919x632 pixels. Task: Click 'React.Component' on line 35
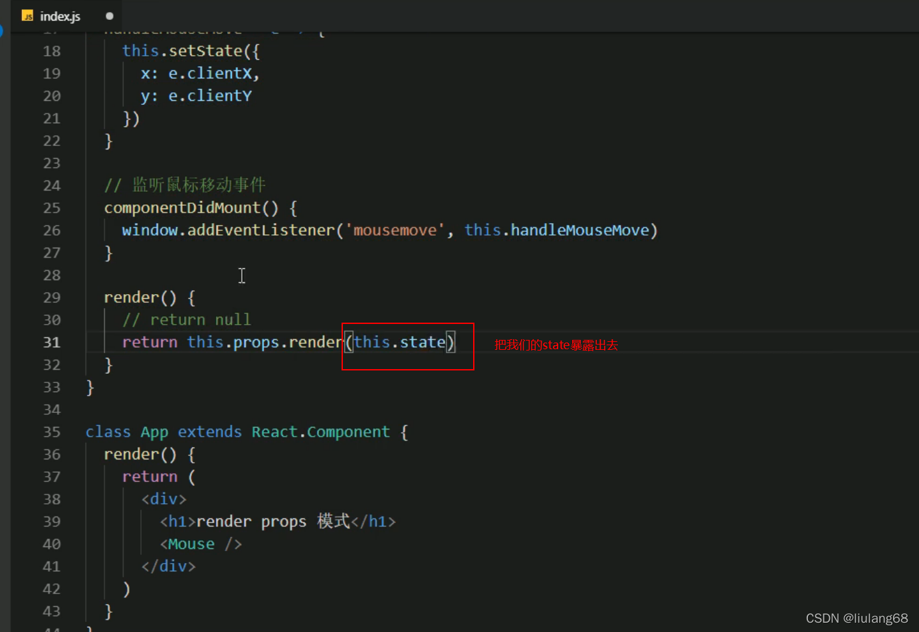tap(321, 432)
